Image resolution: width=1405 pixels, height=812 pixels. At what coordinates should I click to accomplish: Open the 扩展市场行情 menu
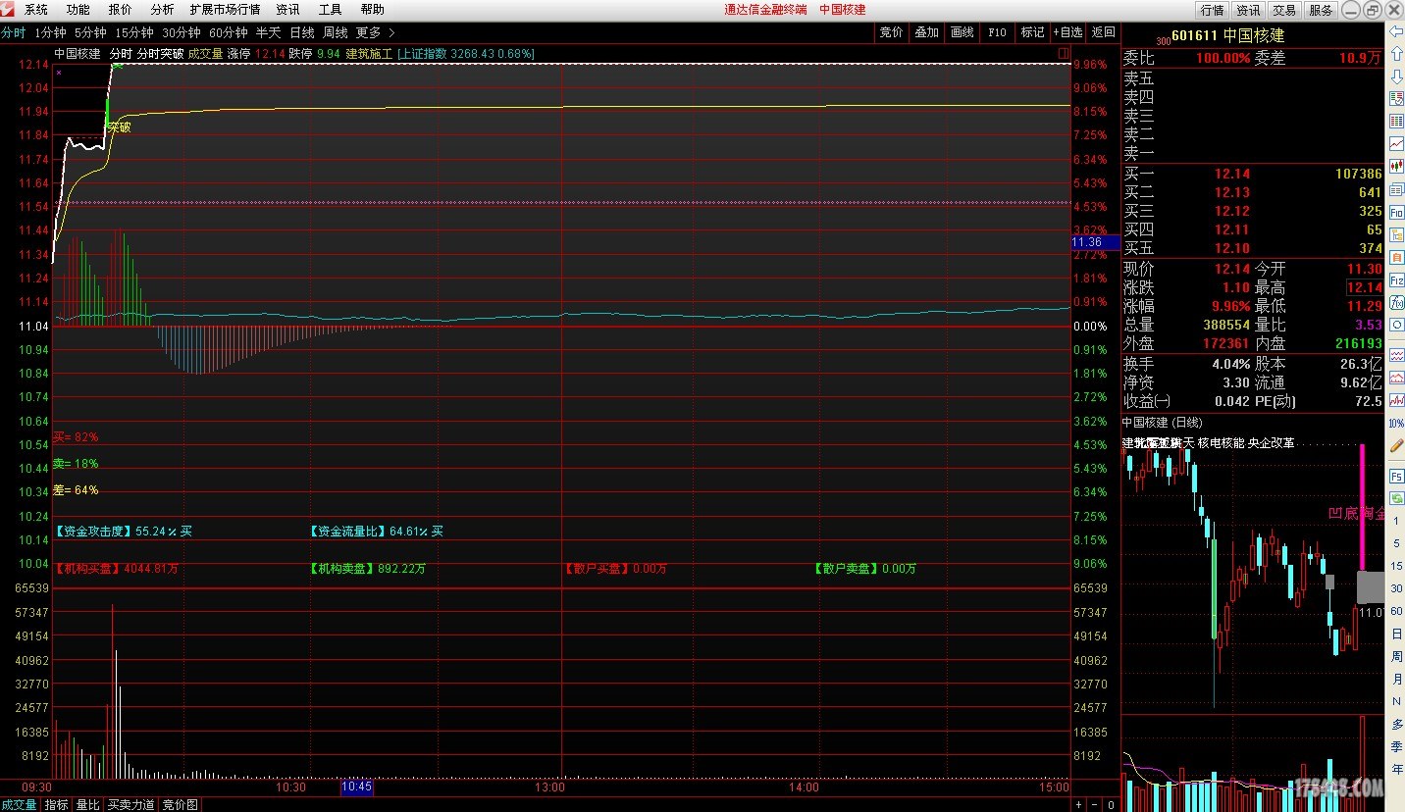(225, 9)
